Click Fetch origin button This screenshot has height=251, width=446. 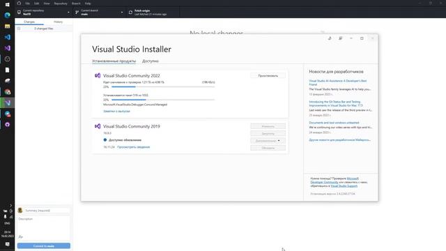click(x=153, y=13)
